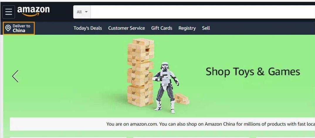
Task: Open Customer Service
Action: pyautogui.click(x=127, y=28)
